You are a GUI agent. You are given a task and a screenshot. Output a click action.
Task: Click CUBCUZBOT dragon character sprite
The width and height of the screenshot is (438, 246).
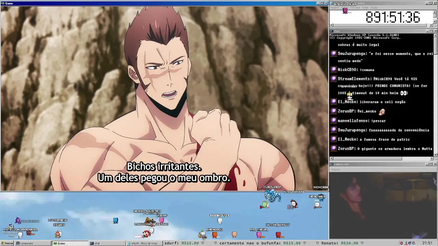tap(273, 195)
